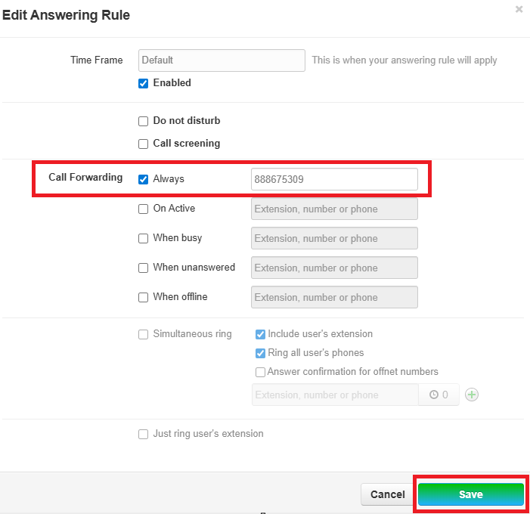This screenshot has height=514, width=530.
Task: Toggle Ring all user's phones checkbox
Action: [260, 353]
